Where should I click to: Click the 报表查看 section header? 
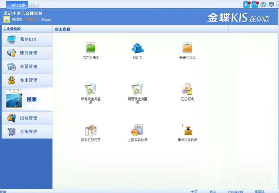tap(63, 29)
